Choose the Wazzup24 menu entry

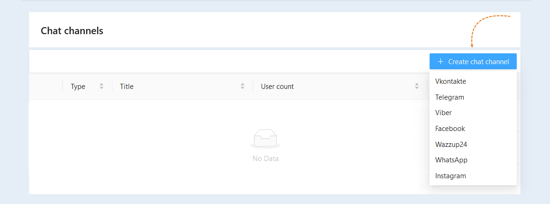pyautogui.click(x=473, y=145)
